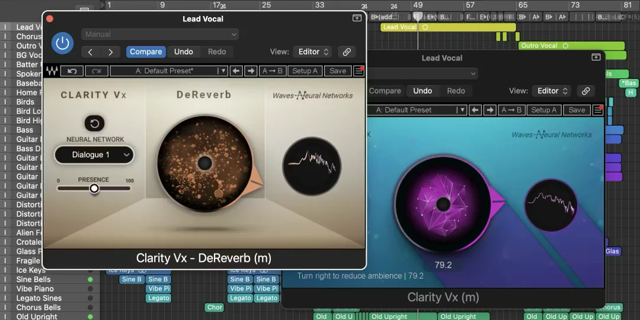The height and width of the screenshot is (320, 640).
Task: Toggle the green power dot on Sine Bells track
Action: [90, 280]
